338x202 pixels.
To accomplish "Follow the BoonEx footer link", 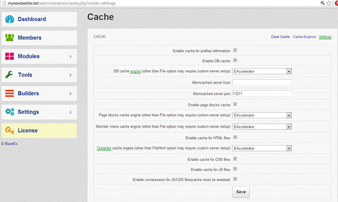I will 11,144.
